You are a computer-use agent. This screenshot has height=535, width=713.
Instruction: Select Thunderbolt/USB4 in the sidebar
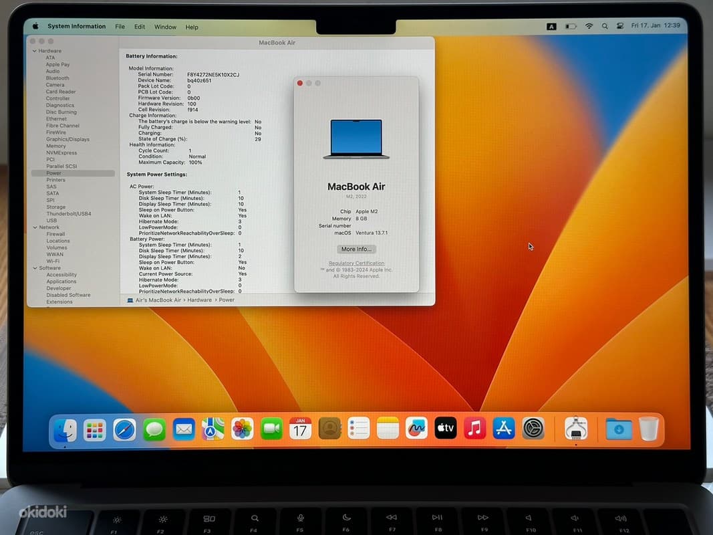69,214
